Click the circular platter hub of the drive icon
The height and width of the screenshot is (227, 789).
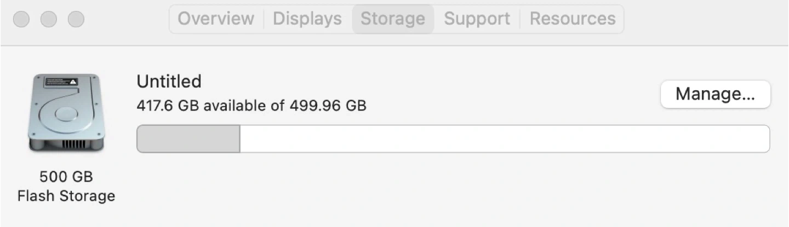[x=66, y=114]
